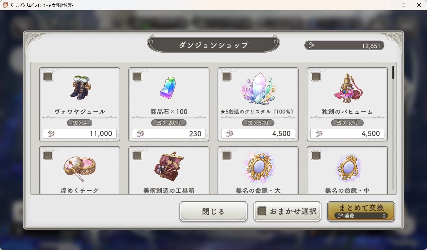427x250 pixels.
Task: Check the ヴォワヤジュール item checkbox
Action: click(48, 77)
